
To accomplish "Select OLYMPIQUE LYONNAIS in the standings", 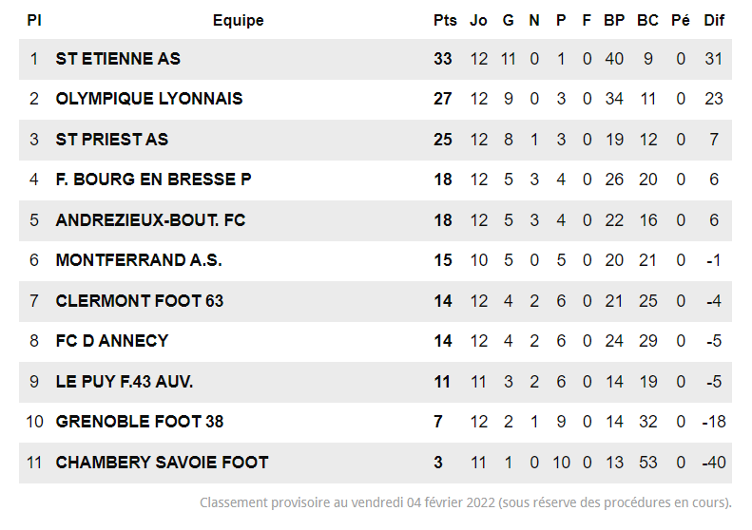I will click(149, 99).
